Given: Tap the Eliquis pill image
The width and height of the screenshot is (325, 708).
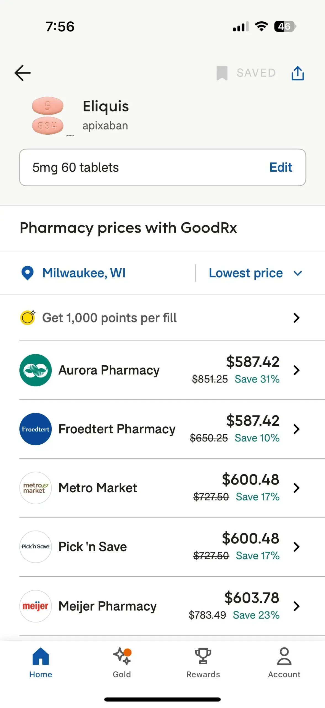Looking at the screenshot, I should (x=48, y=116).
